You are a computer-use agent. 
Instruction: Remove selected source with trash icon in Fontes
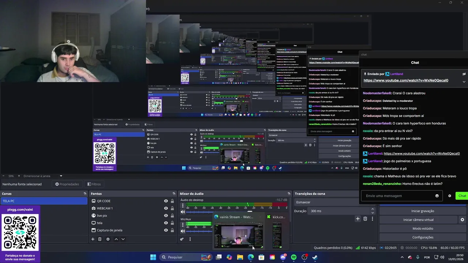coord(100,239)
